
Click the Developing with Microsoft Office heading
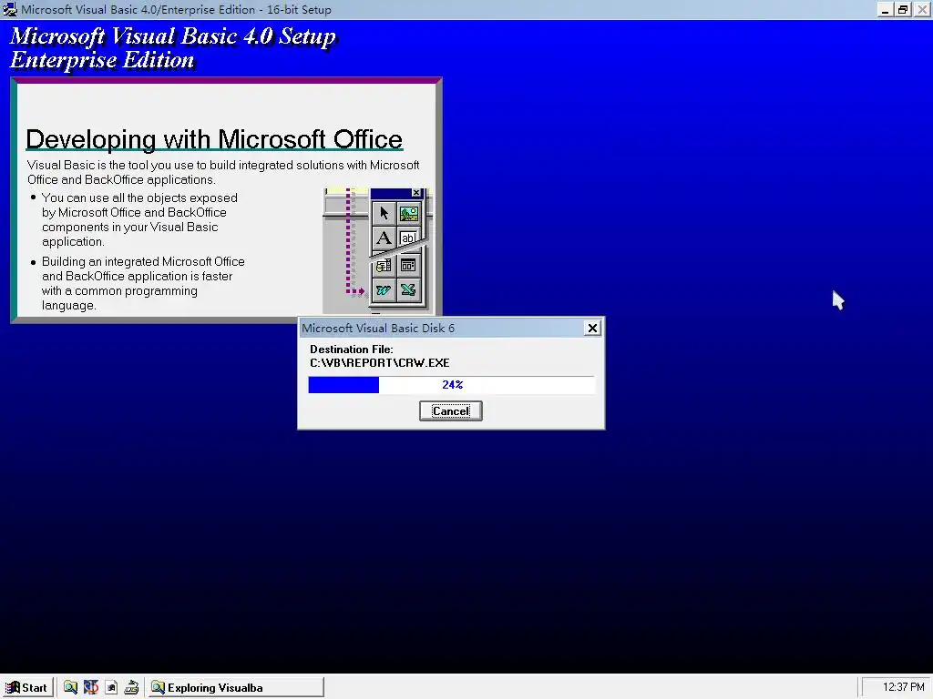coord(214,139)
